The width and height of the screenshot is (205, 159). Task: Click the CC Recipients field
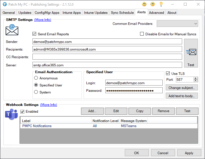107,57
